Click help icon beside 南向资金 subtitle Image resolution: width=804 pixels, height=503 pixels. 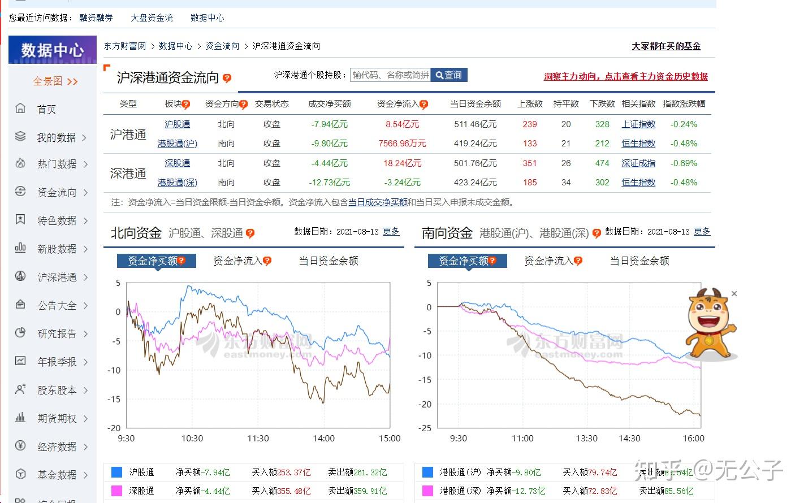pyautogui.click(x=596, y=233)
